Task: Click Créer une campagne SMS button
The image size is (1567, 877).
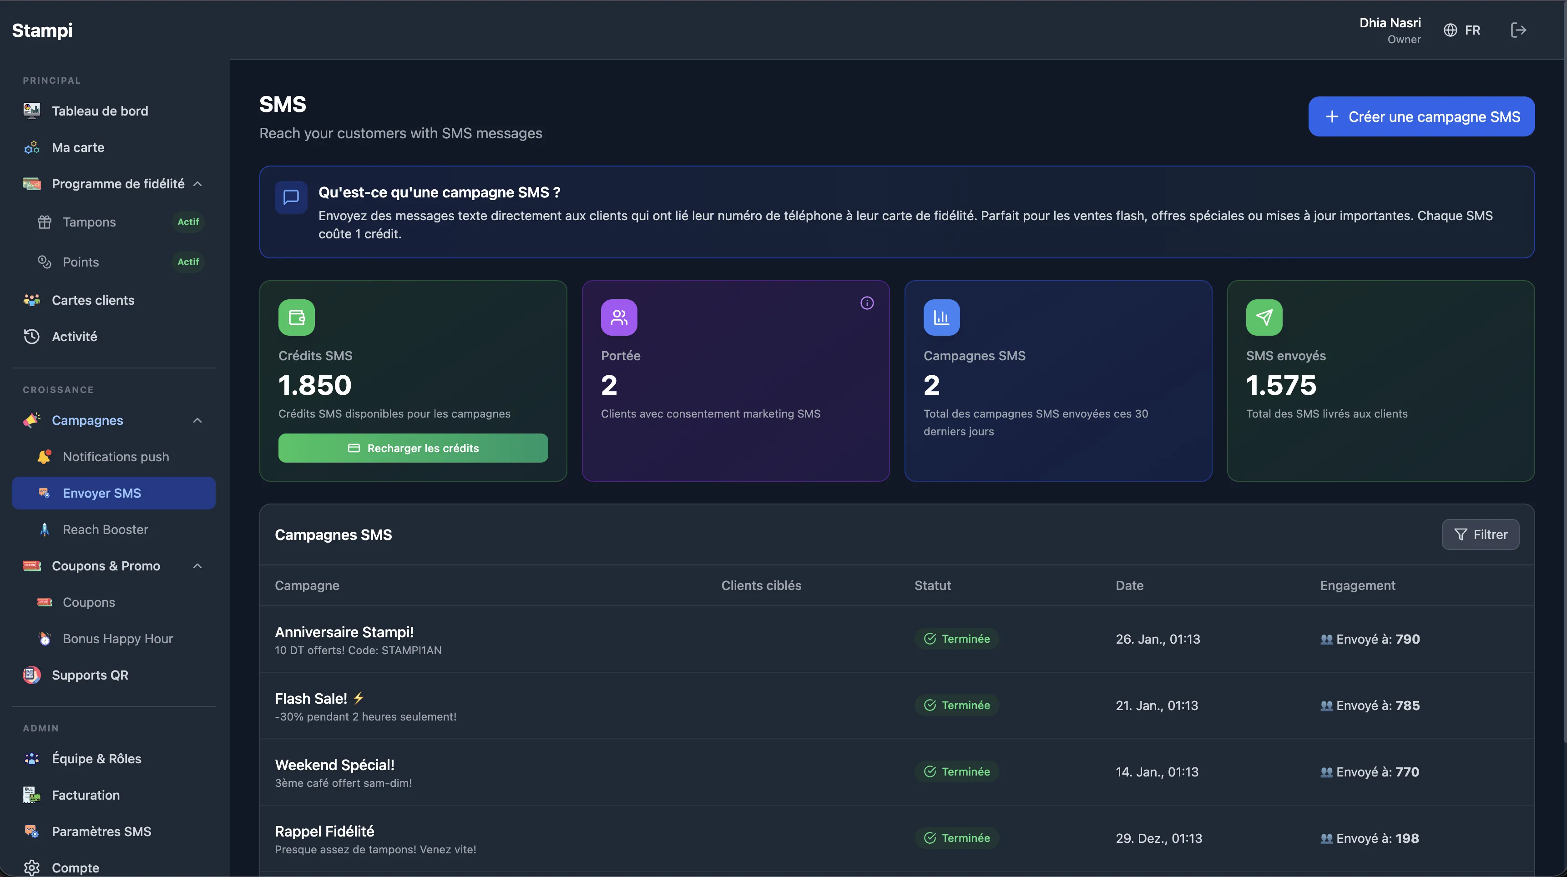Action: pos(1421,117)
